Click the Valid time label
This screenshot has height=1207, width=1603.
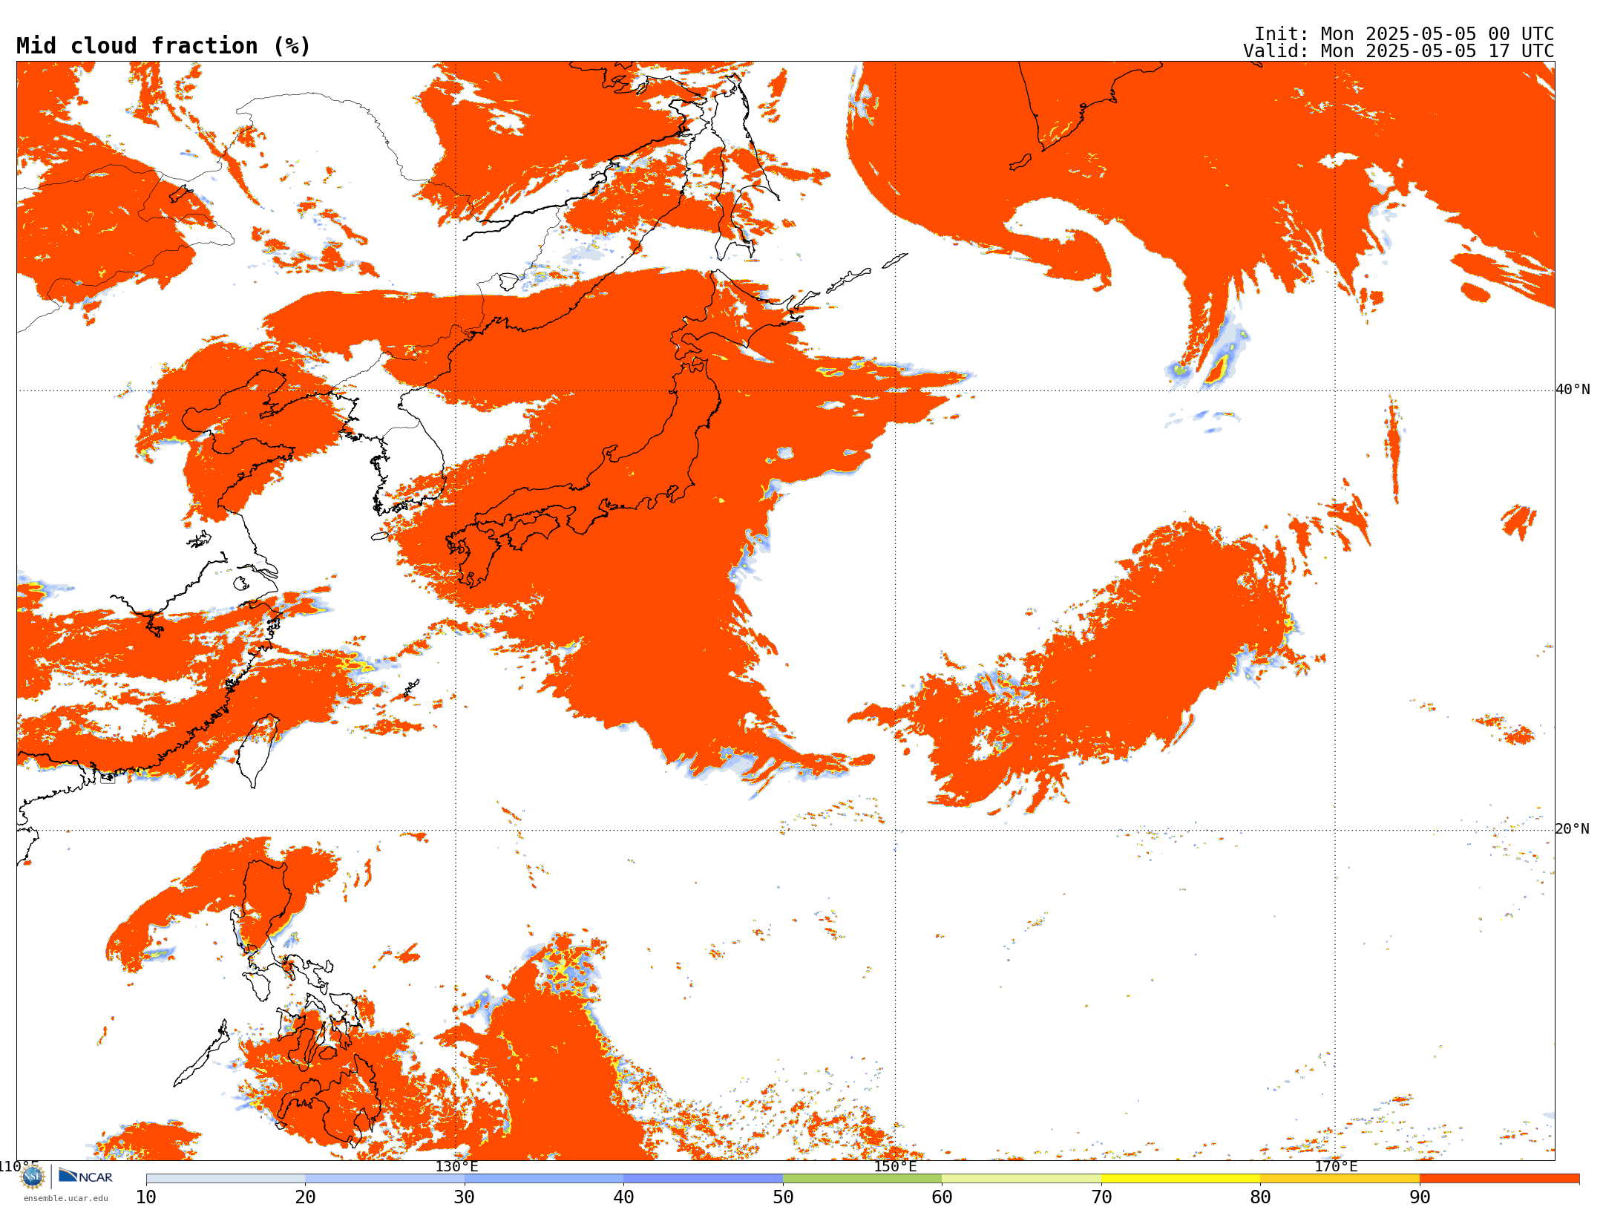tap(1399, 51)
